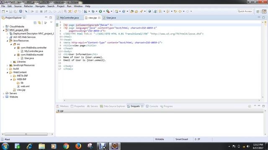Switch to the MyController.java editor tab
The image size is (268, 150).
[70, 17]
